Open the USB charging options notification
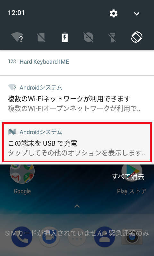 77,142
